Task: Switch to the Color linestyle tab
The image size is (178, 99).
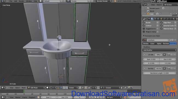Action: tap(152, 44)
